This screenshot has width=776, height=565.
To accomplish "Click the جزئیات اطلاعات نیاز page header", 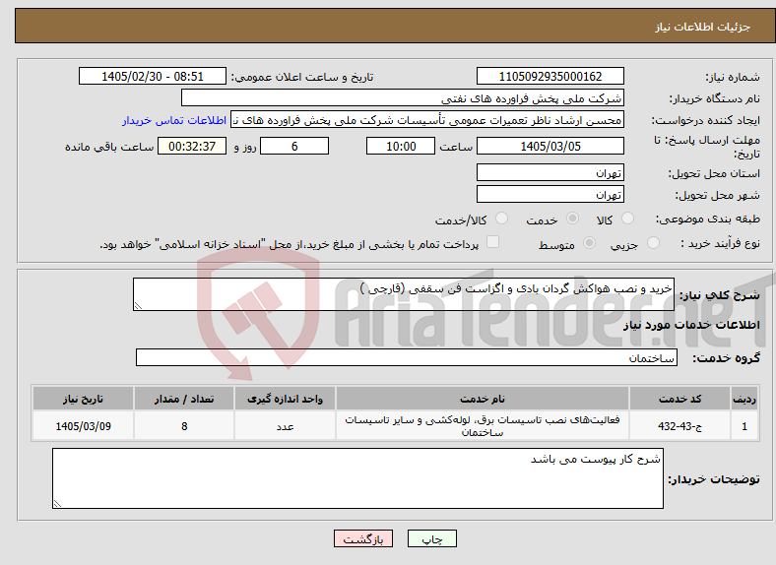I will tap(703, 27).
